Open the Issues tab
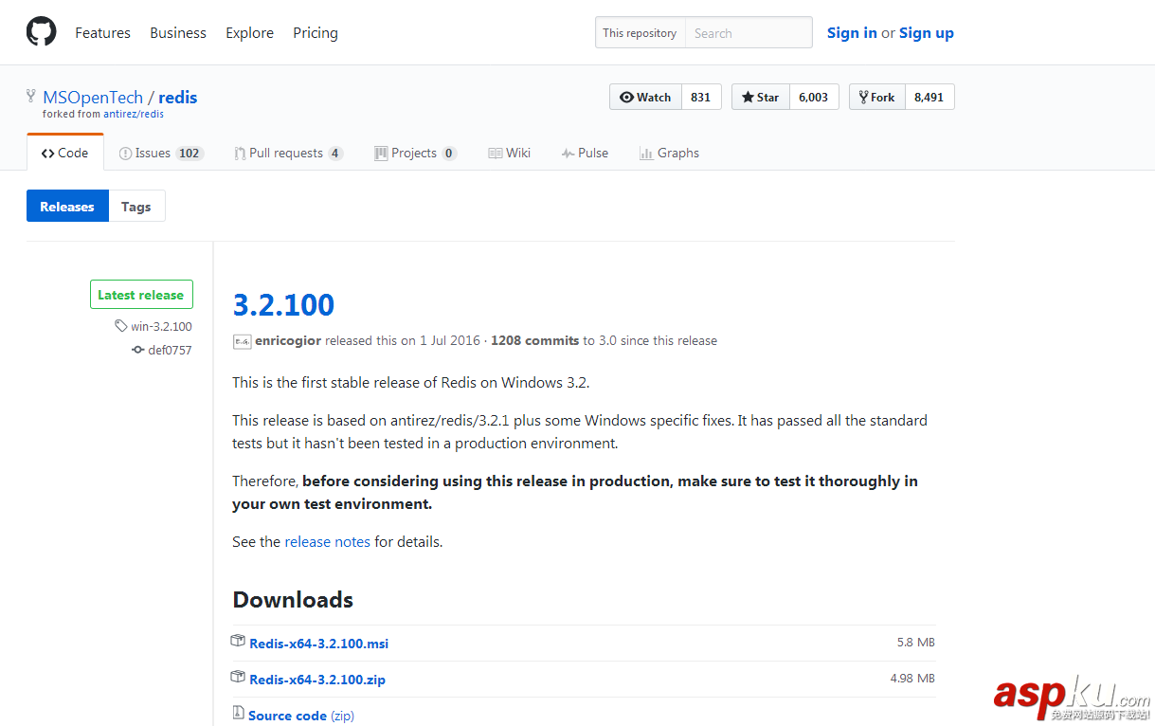The width and height of the screenshot is (1155, 726). (152, 153)
